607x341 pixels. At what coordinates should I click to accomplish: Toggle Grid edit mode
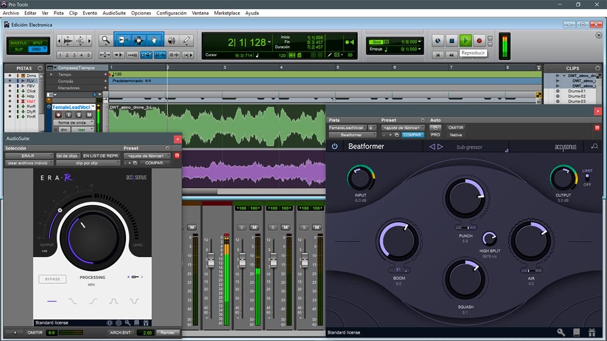37,49
